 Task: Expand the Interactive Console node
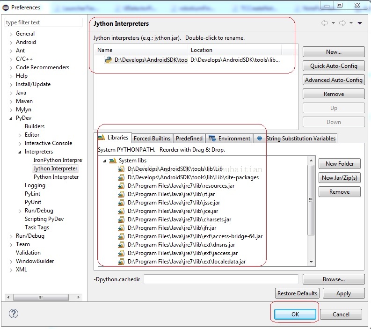coord(20,144)
